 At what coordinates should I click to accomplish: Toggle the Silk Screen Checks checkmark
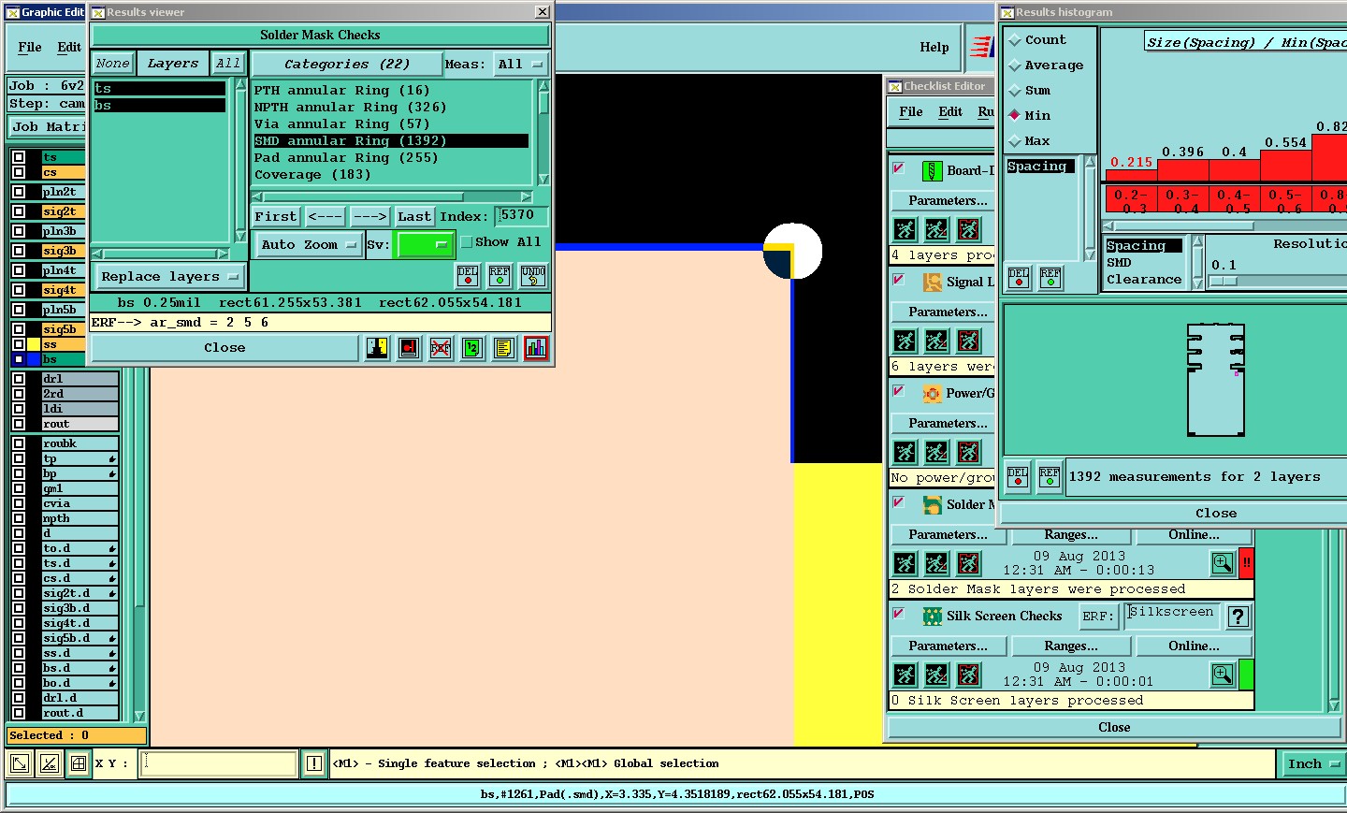coord(899,615)
